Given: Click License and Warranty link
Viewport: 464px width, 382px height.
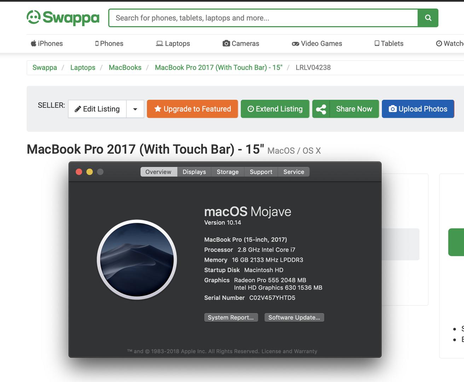Looking at the screenshot, I should coord(289,351).
